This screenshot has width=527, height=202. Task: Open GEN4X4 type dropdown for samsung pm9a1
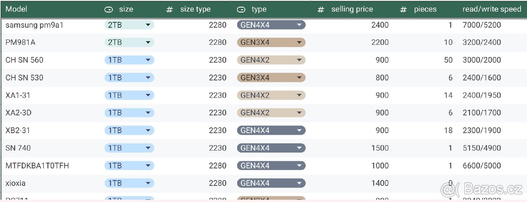271,25
